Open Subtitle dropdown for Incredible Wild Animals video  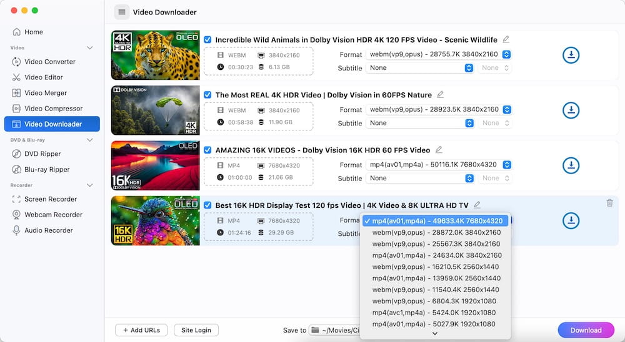pos(420,67)
